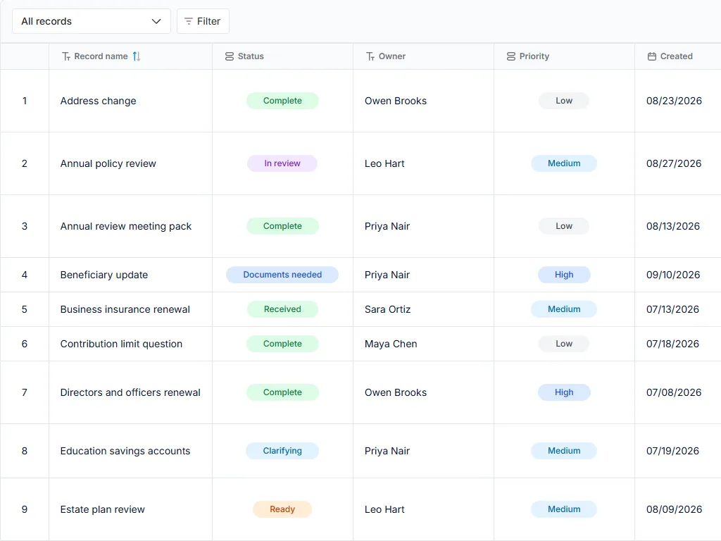Click the text-type icon beside Owner header
Screen dimensions: 721x541
click(x=370, y=56)
